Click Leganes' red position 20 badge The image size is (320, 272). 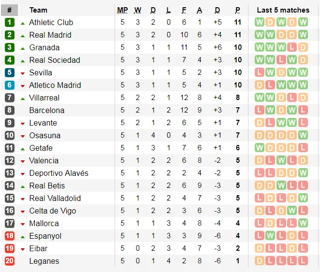[10, 261]
